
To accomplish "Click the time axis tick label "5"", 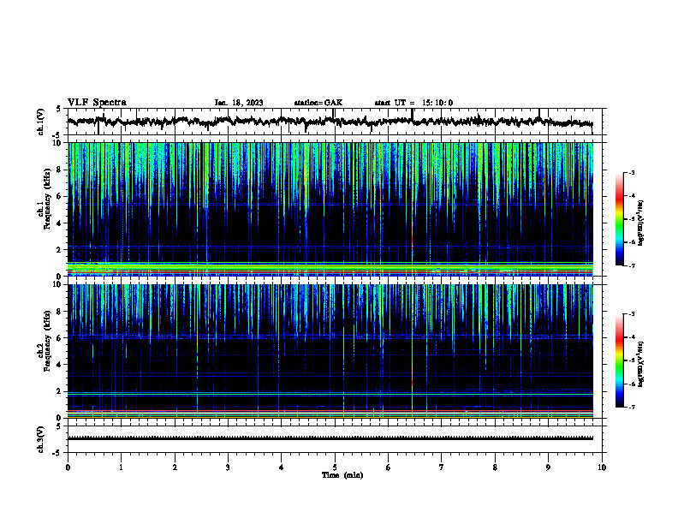I will pyautogui.click(x=335, y=467).
